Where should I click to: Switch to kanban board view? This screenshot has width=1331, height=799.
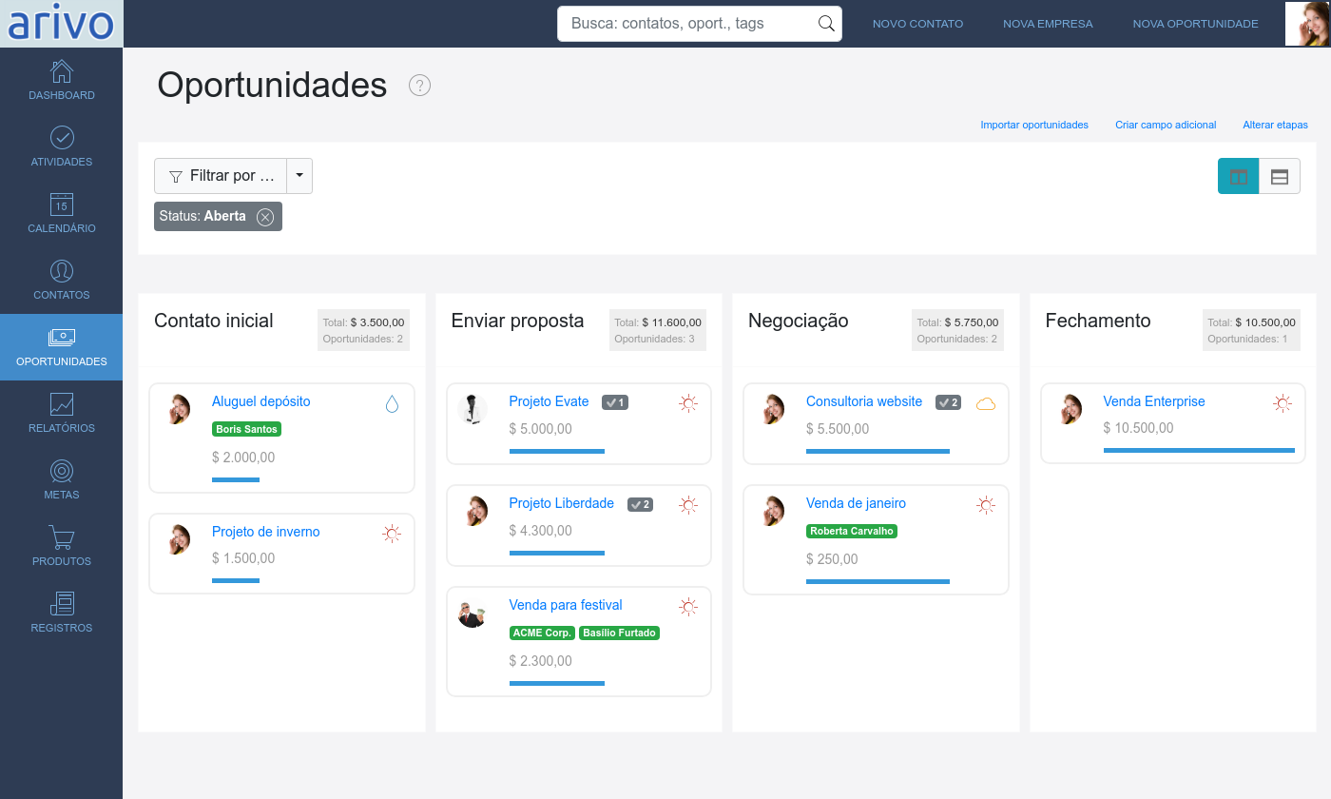1238,176
